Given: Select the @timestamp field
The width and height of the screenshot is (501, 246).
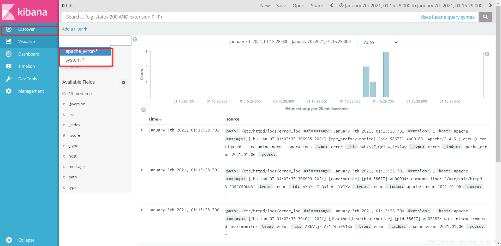Looking at the screenshot, I should 80,94.
